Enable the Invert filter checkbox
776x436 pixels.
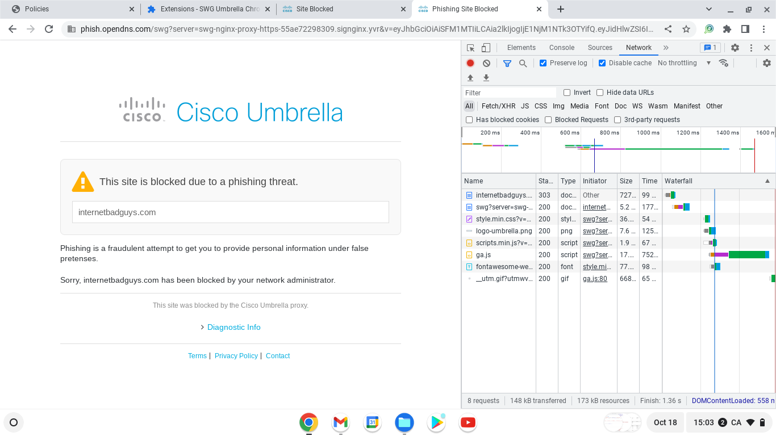click(x=567, y=93)
